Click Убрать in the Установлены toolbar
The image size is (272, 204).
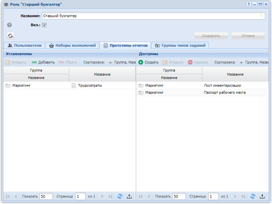pos(68,62)
